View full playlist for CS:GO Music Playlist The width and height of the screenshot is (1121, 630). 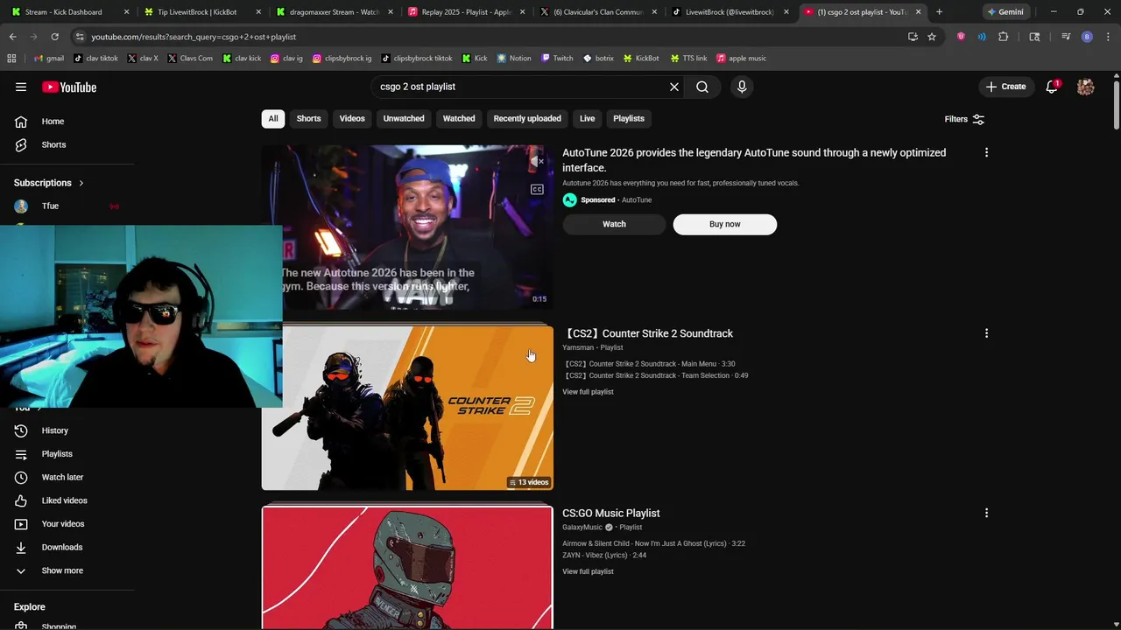point(588,571)
